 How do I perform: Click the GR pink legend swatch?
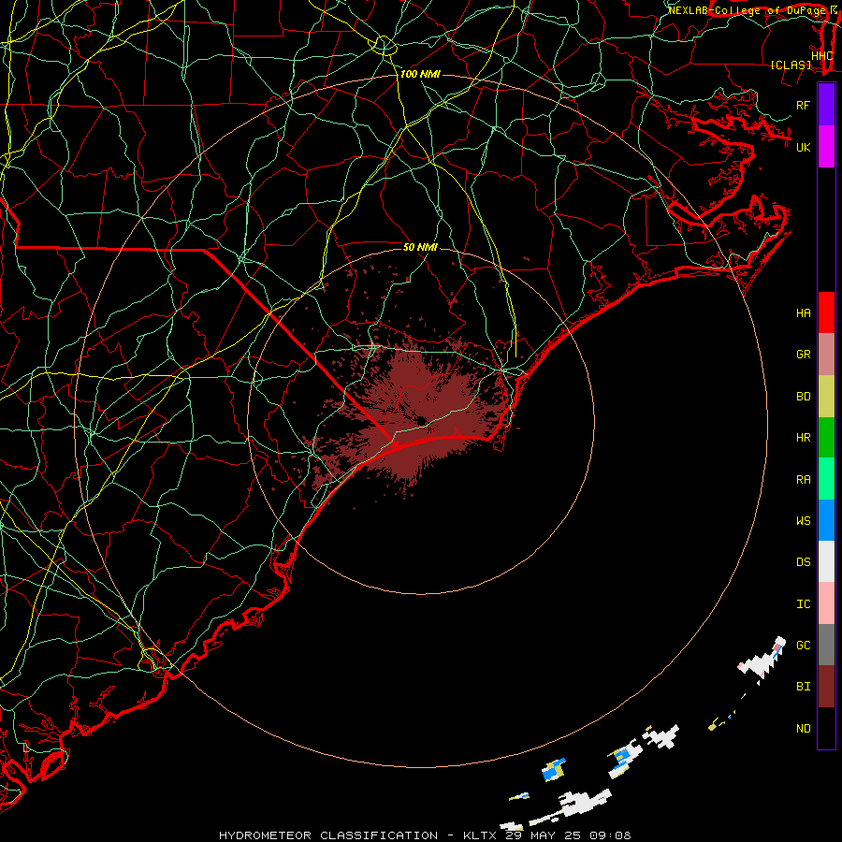(x=826, y=354)
